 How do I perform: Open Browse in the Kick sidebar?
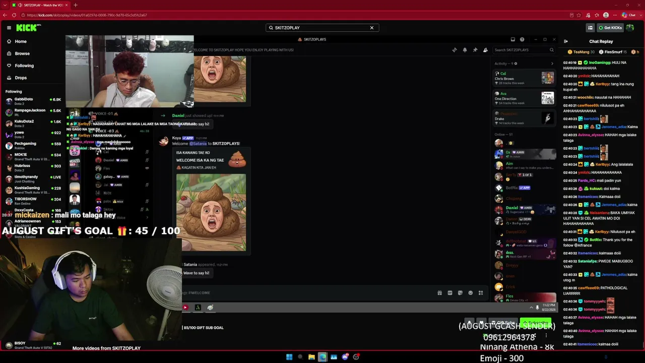(x=22, y=53)
